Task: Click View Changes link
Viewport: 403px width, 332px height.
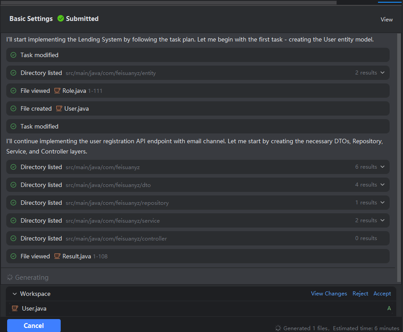Action: click(329, 294)
